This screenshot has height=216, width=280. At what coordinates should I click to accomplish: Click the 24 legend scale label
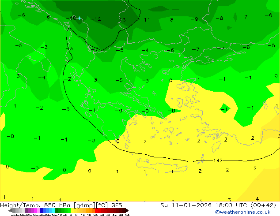click(95, 215)
